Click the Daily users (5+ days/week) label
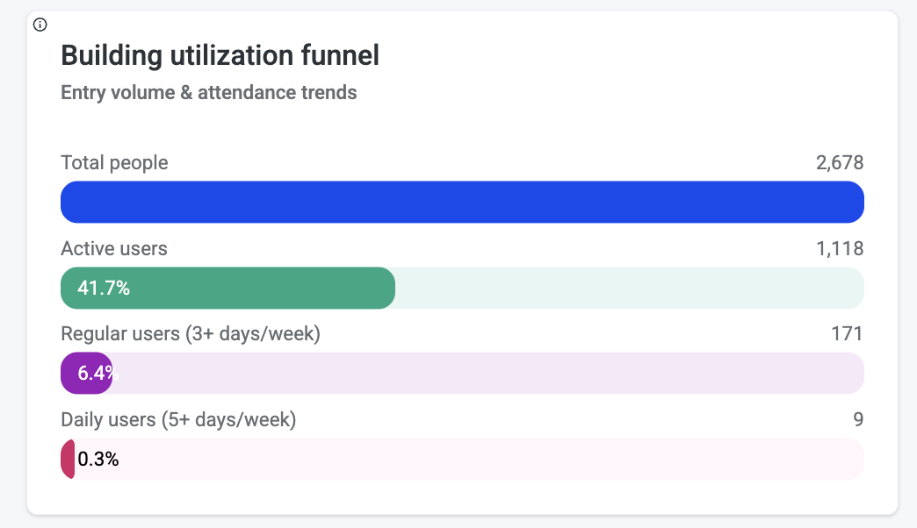The width and height of the screenshot is (917, 528). click(x=178, y=420)
